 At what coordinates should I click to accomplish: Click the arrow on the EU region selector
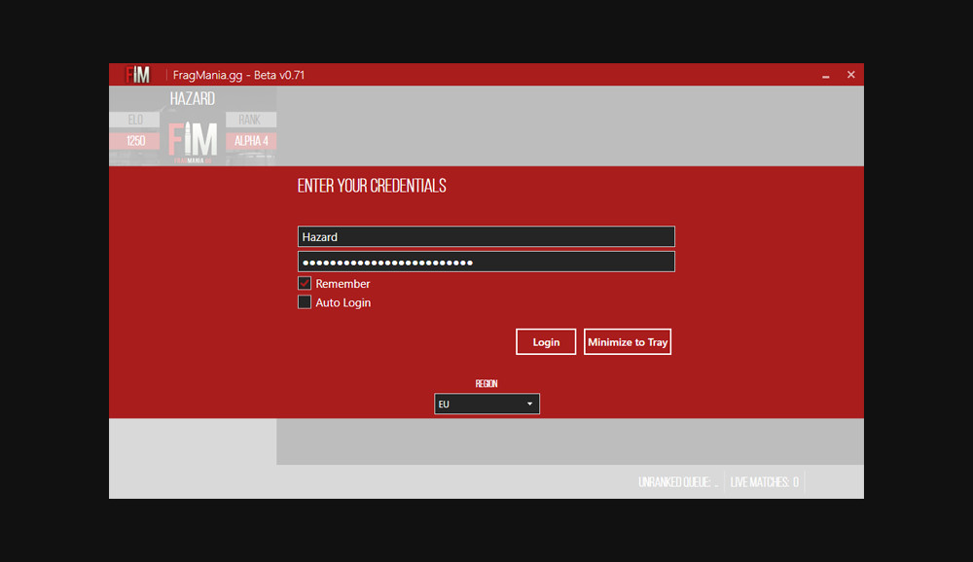click(x=530, y=404)
